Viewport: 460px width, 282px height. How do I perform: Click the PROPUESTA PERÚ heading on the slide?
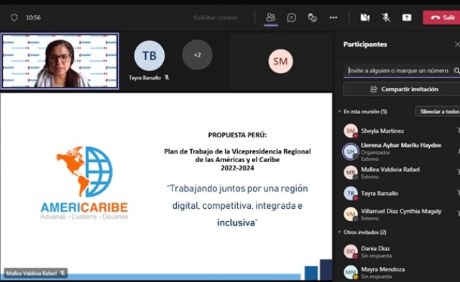click(x=237, y=135)
